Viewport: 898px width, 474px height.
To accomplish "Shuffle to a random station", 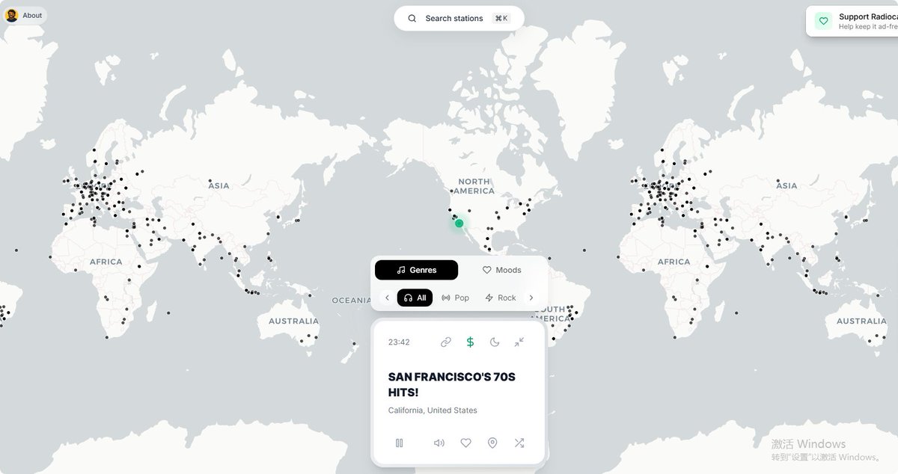I will click(519, 443).
